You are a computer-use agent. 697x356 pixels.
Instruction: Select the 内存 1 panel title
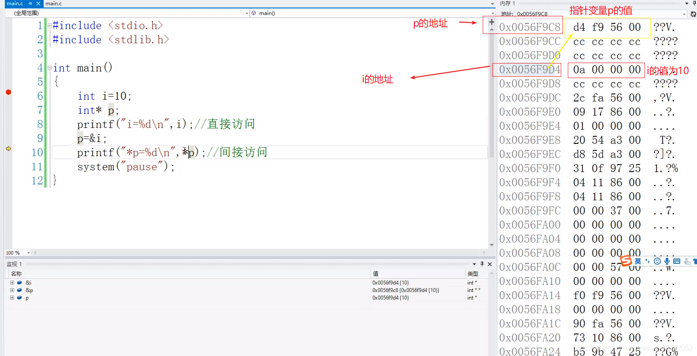(507, 3)
